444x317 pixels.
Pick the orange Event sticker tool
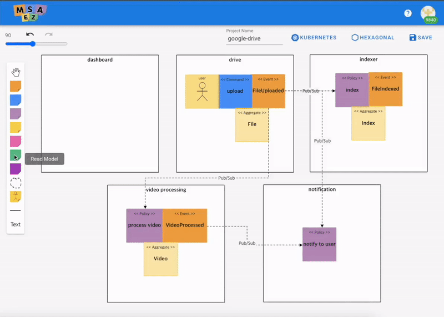[x=16, y=86]
